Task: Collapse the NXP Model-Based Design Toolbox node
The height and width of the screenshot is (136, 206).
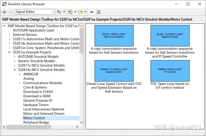Action: tap(4, 26)
